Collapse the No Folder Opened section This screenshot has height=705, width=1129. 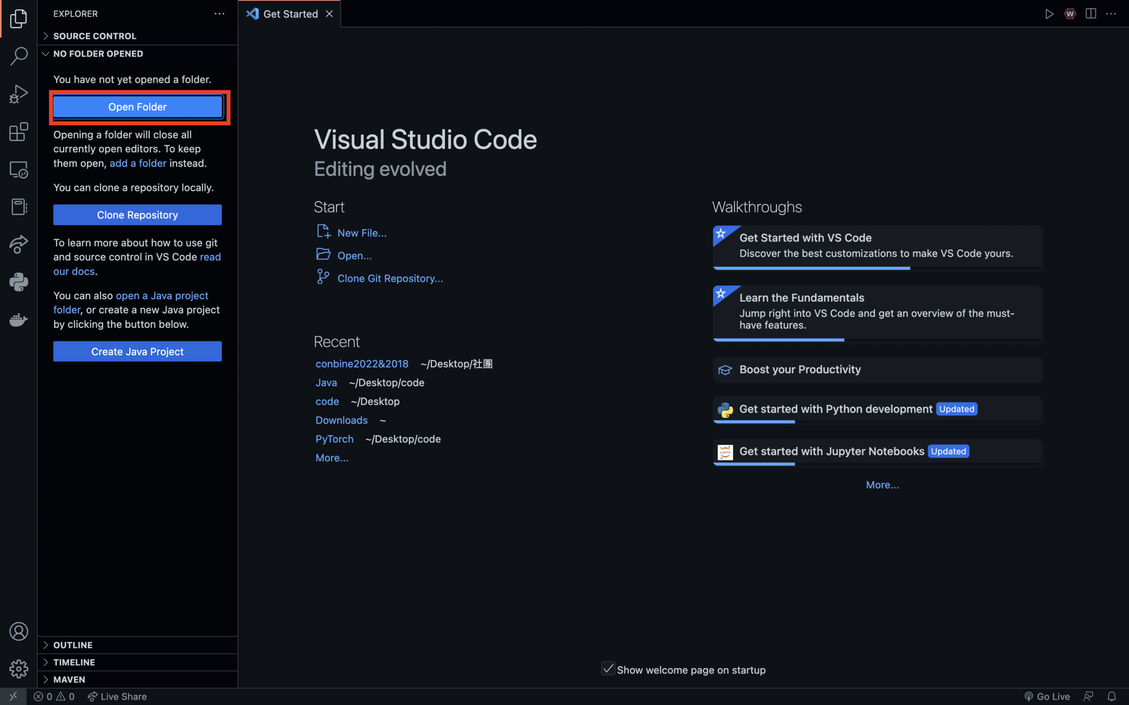[98, 54]
